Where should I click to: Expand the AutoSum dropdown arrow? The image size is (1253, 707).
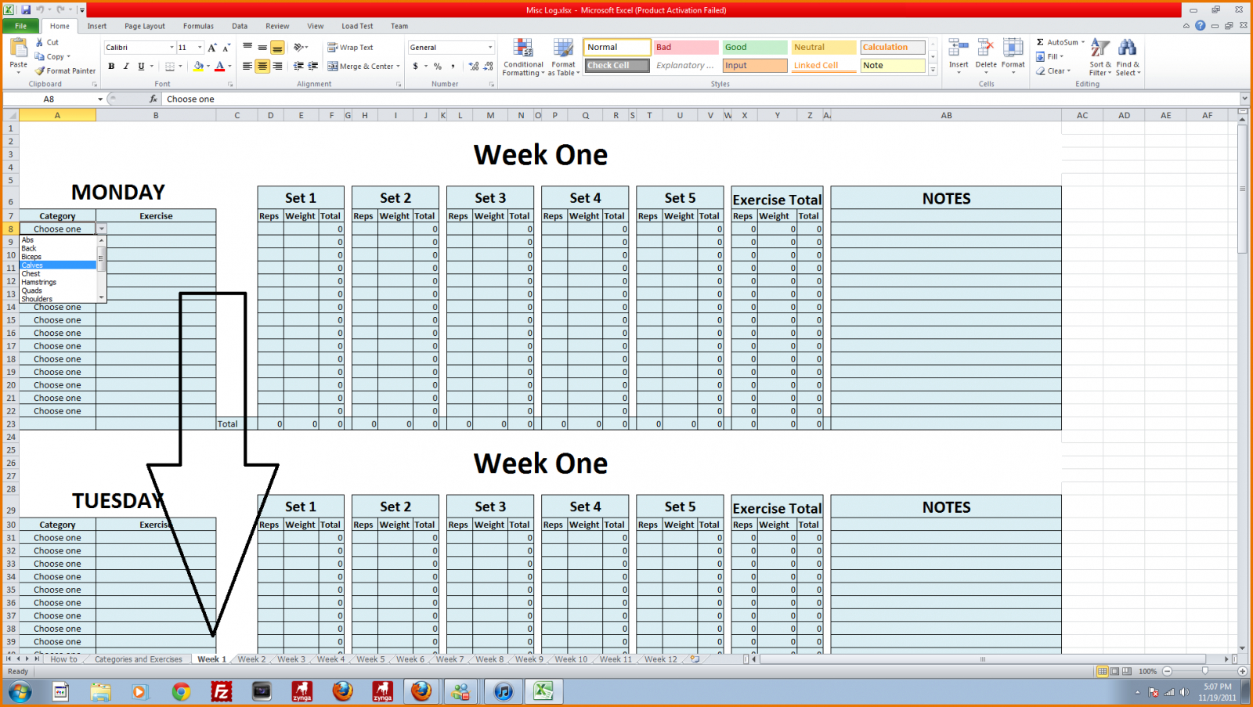point(1083,42)
